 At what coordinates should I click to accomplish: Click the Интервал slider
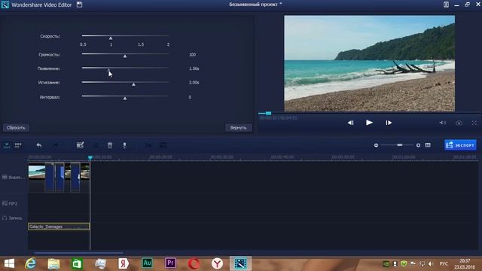pos(125,97)
